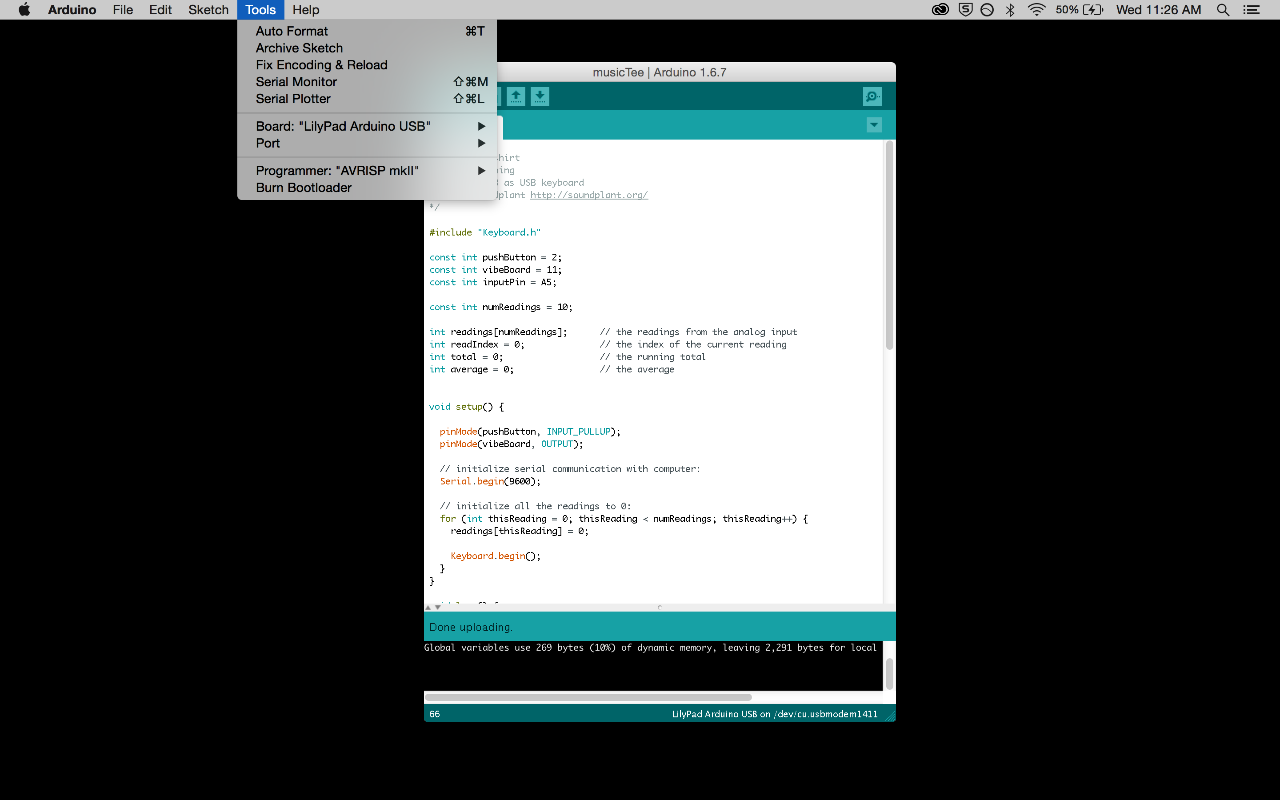Click the battery status indicator
Image resolution: width=1280 pixels, height=800 pixels.
[1093, 9]
